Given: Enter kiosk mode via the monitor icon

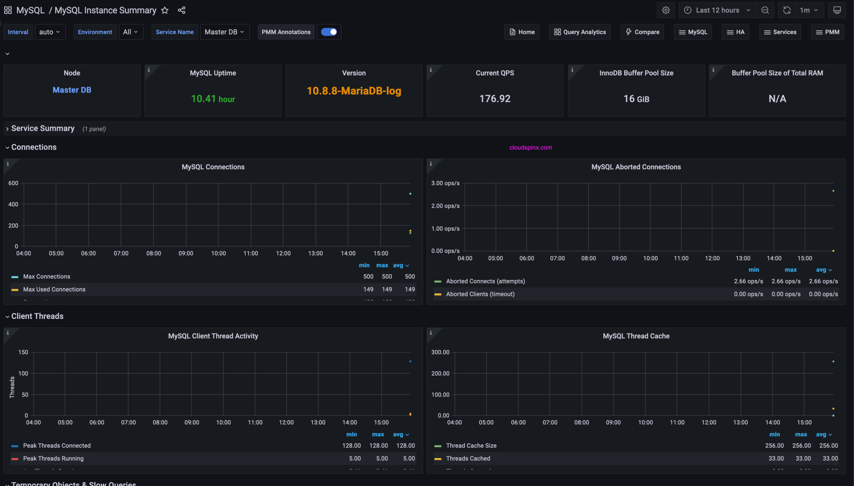Looking at the screenshot, I should (x=837, y=10).
